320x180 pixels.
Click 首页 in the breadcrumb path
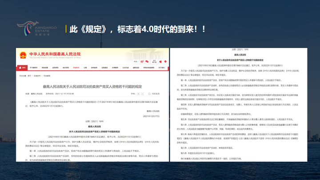(29, 76)
